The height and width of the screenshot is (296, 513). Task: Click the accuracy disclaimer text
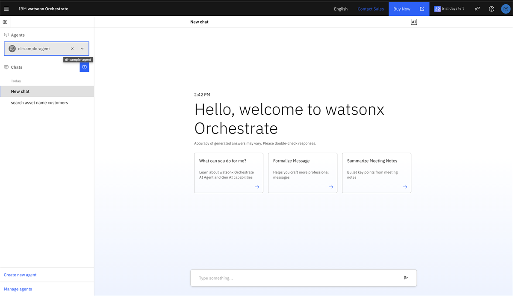tap(255, 143)
